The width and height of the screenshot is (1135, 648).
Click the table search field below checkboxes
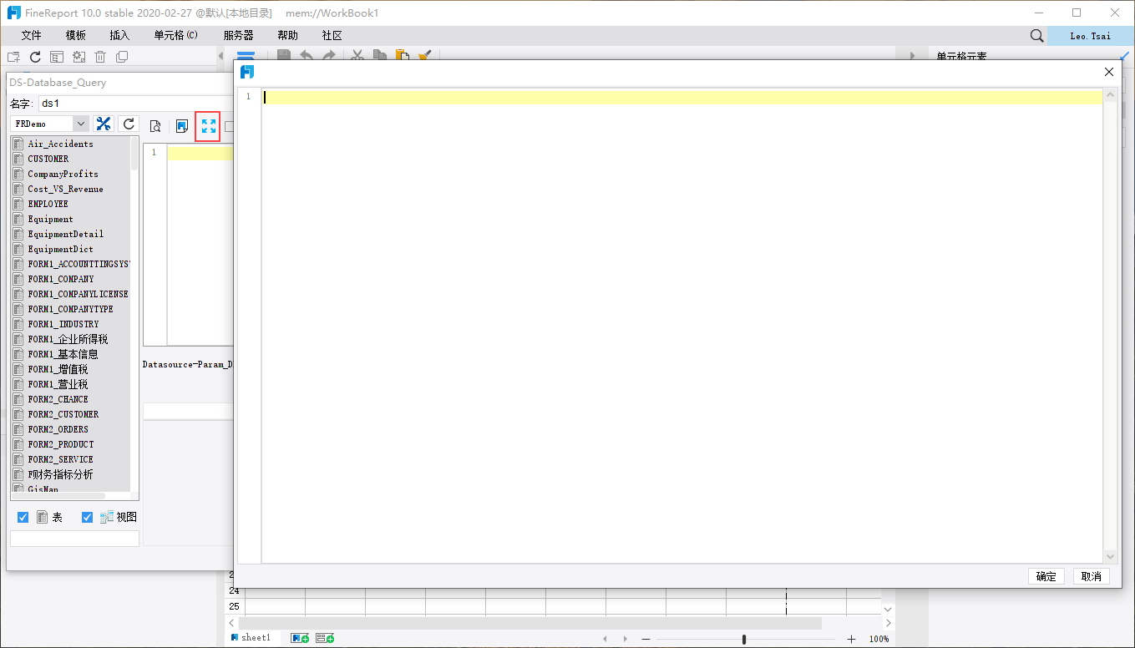point(74,539)
